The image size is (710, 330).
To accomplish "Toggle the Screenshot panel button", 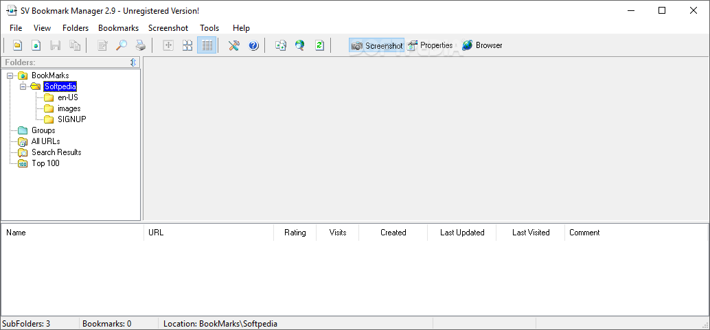I will [377, 45].
